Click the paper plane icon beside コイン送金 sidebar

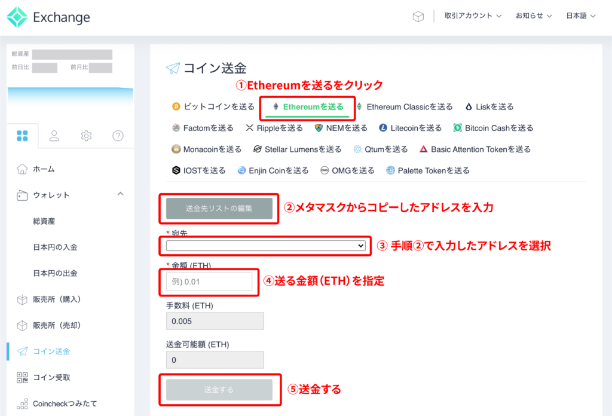pyautogui.click(x=22, y=351)
